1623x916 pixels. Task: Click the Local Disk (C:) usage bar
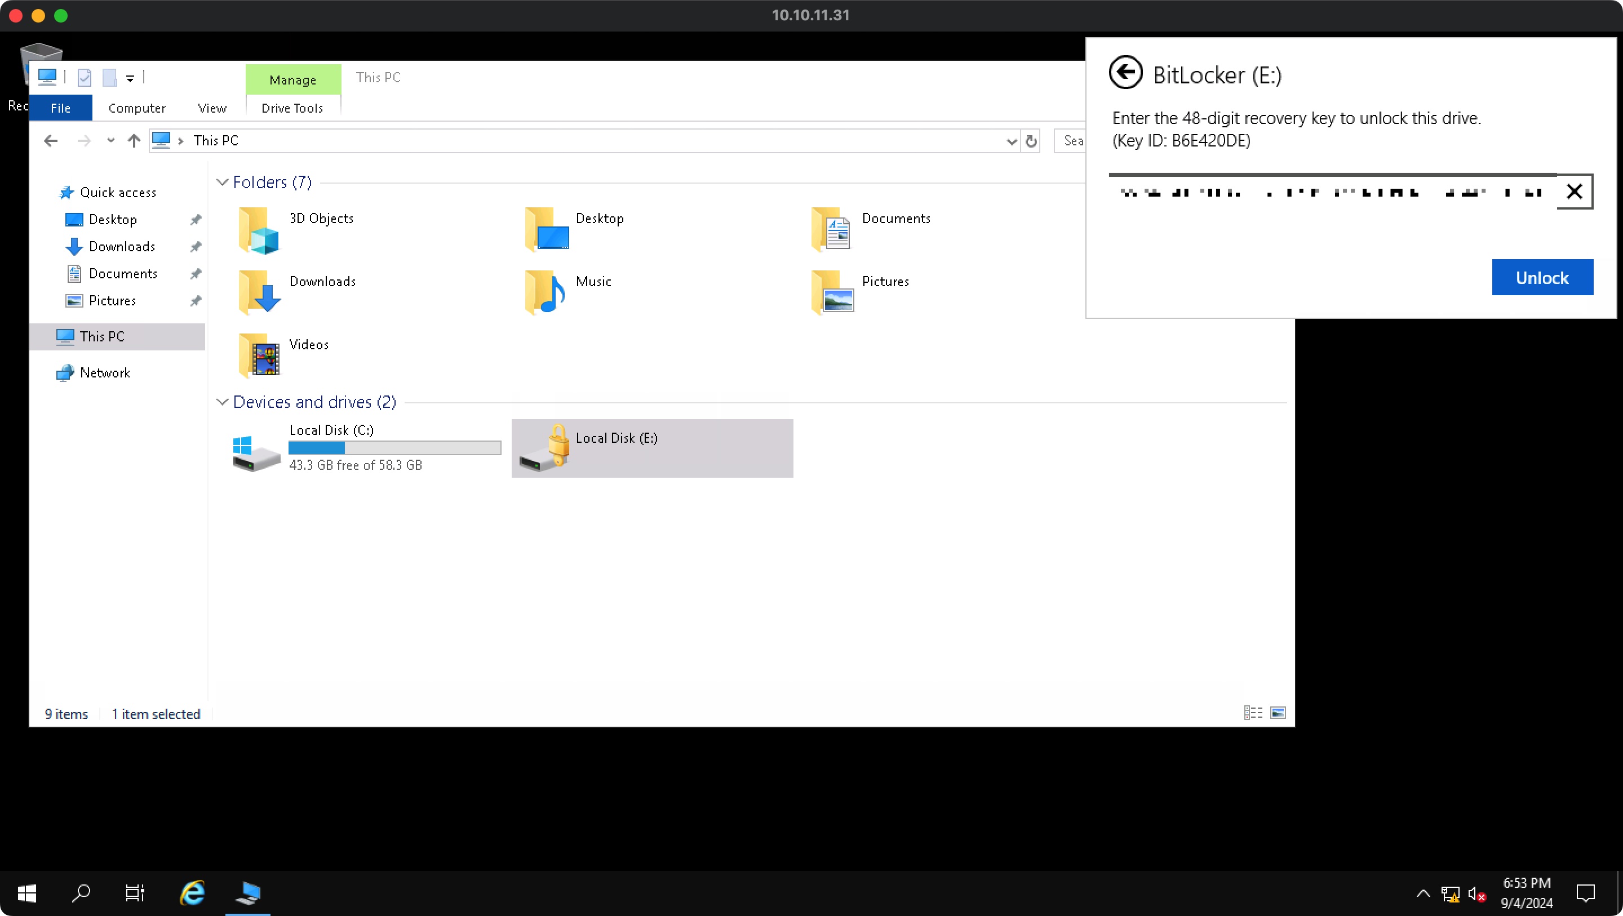(394, 448)
